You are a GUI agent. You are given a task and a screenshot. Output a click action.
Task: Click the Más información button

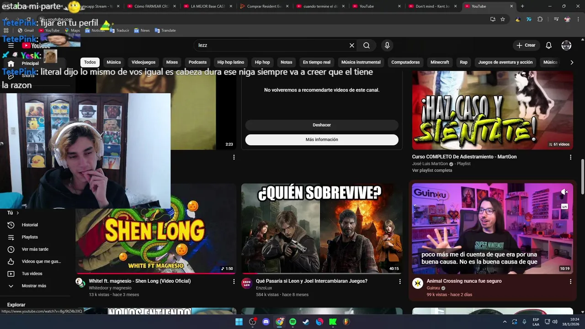point(322,139)
